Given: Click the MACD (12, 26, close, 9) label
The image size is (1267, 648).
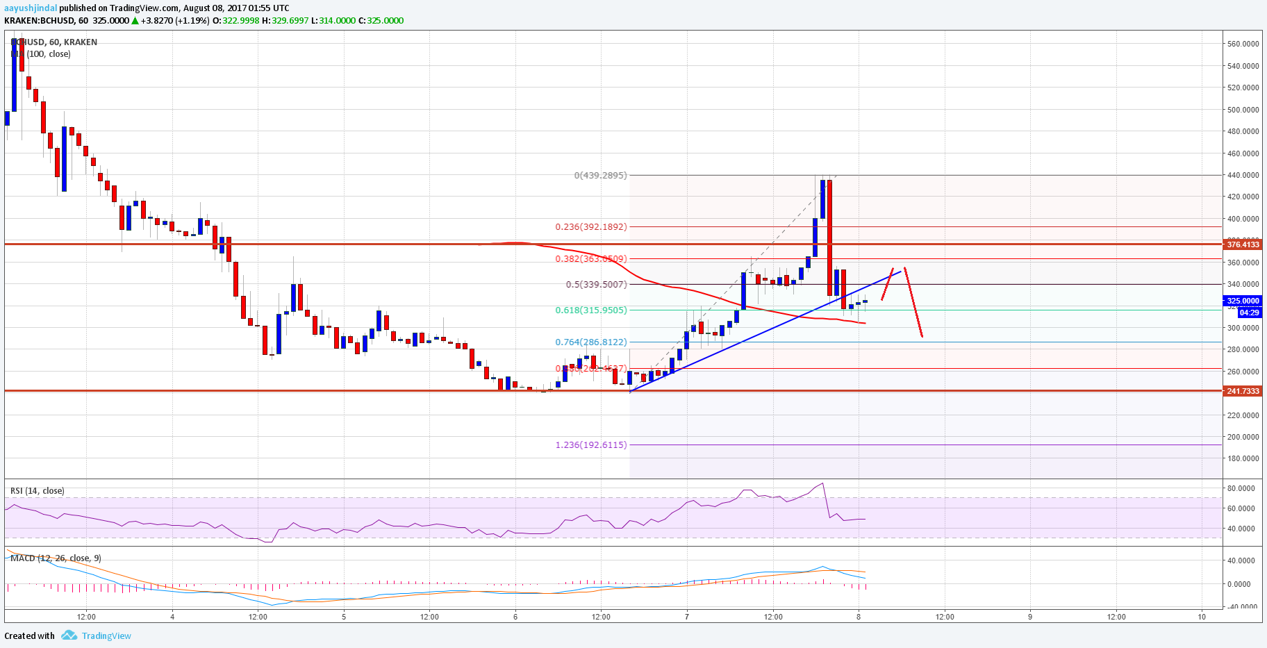Looking at the screenshot, I should pyautogui.click(x=56, y=558).
